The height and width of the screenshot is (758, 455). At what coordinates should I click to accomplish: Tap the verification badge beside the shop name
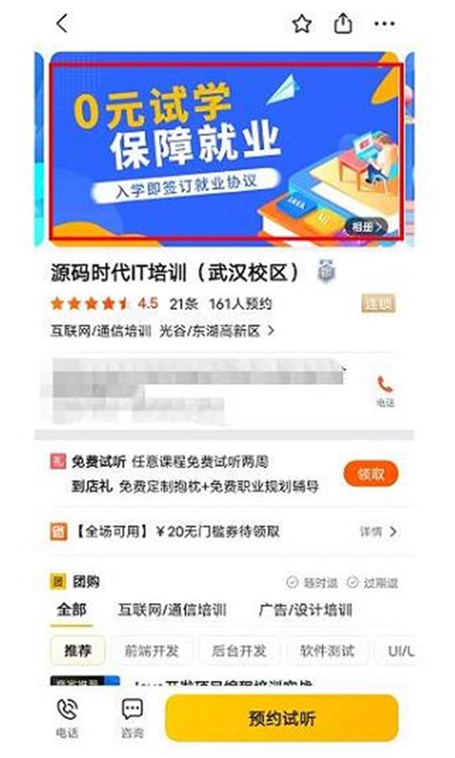326,272
